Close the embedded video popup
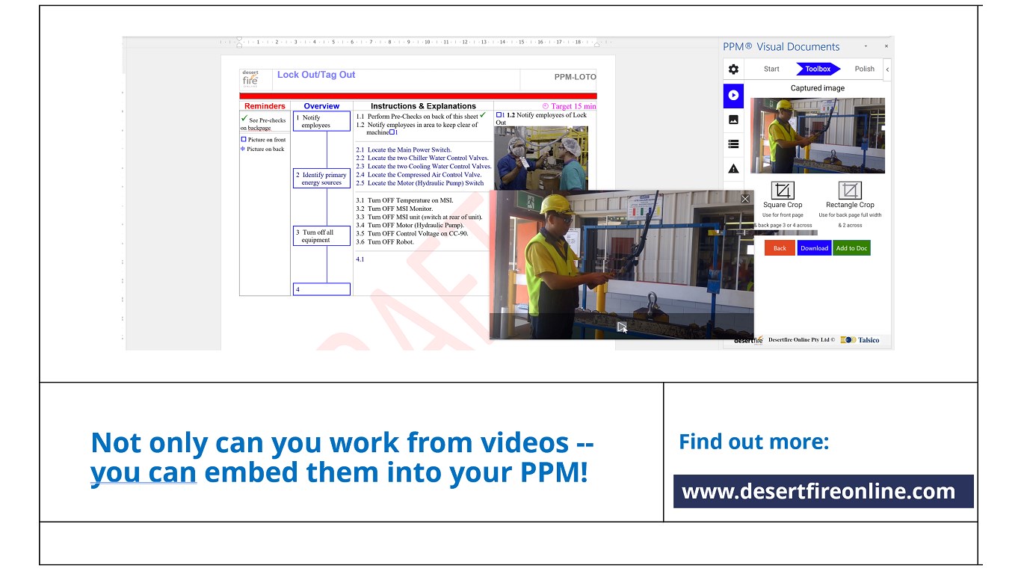This screenshot has width=1021, height=574. 744,199
